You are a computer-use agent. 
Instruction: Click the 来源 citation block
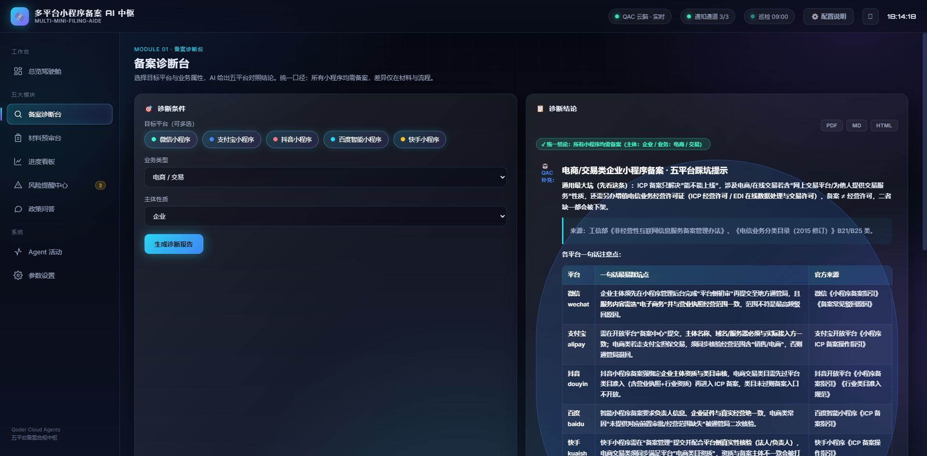tap(727, 231)
